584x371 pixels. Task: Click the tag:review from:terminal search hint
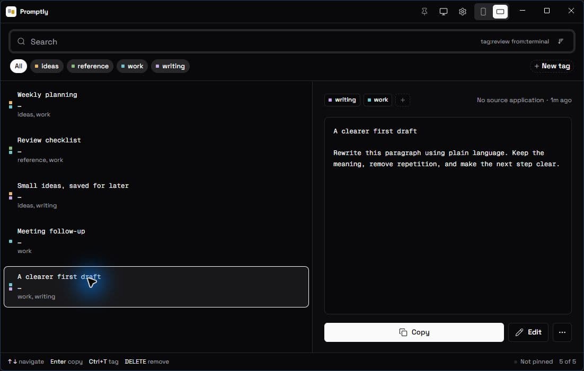515,41
